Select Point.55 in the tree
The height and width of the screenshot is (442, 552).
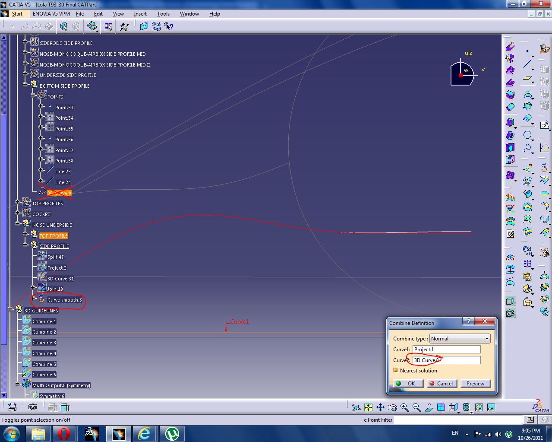(64, 129)
